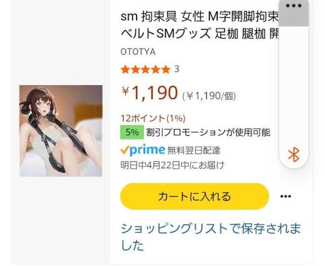The height and width of the screenshot is (266, 325).
Task: Add item with カートに入れる button
Action: pyautogui.click(x=194, y=197)
